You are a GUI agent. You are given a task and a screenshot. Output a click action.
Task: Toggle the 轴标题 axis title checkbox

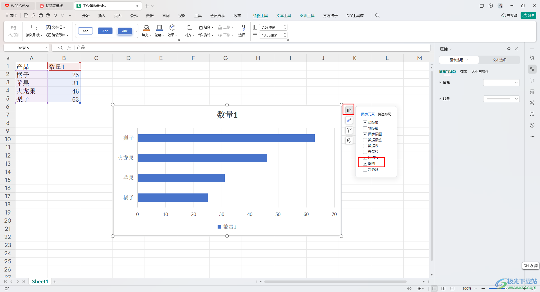pos(365,128)
